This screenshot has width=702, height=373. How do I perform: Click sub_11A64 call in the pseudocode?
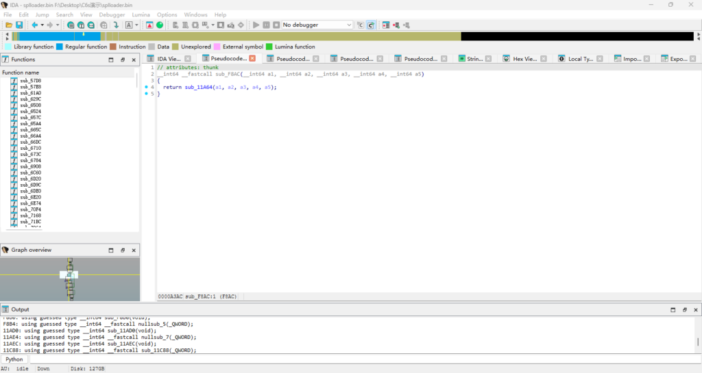[198, 87]
